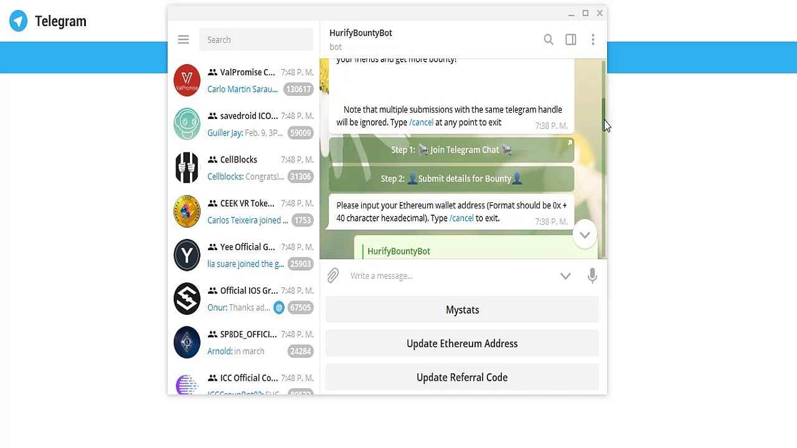
Task: Search inside the HurifyBountyBot chat
Action: [549, 40]
